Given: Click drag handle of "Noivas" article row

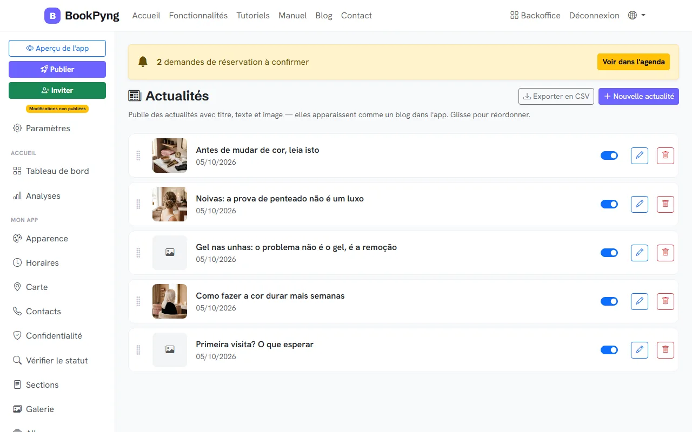Looking at the screenshot, I should coord(138,204).
